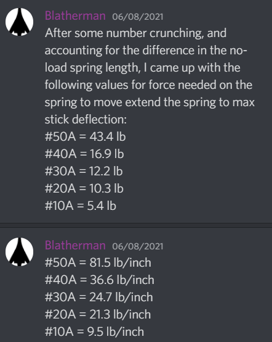The width and height of the screenshot is (272, 342).
Task: Click the '#40A = 36.6 lb/inch' line
Action: coord(100,280)
